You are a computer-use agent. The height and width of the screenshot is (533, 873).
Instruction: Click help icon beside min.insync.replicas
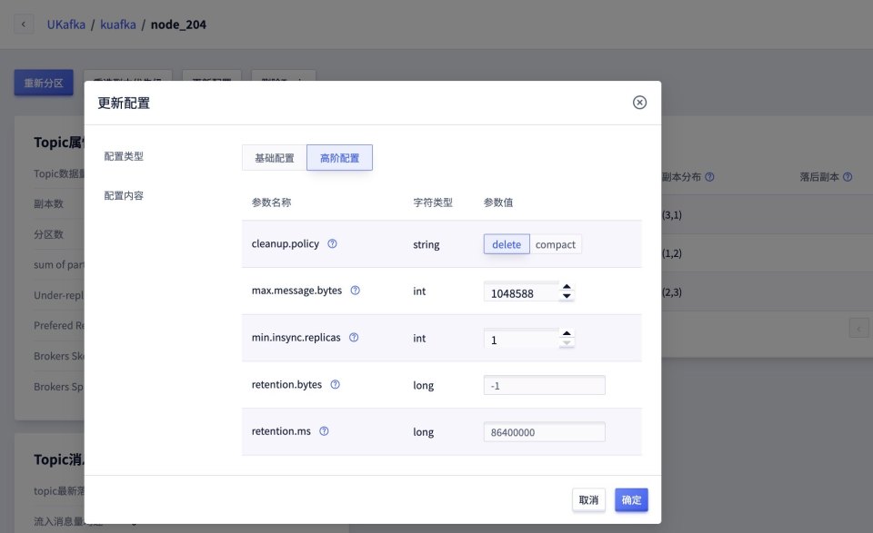point(354,338)
